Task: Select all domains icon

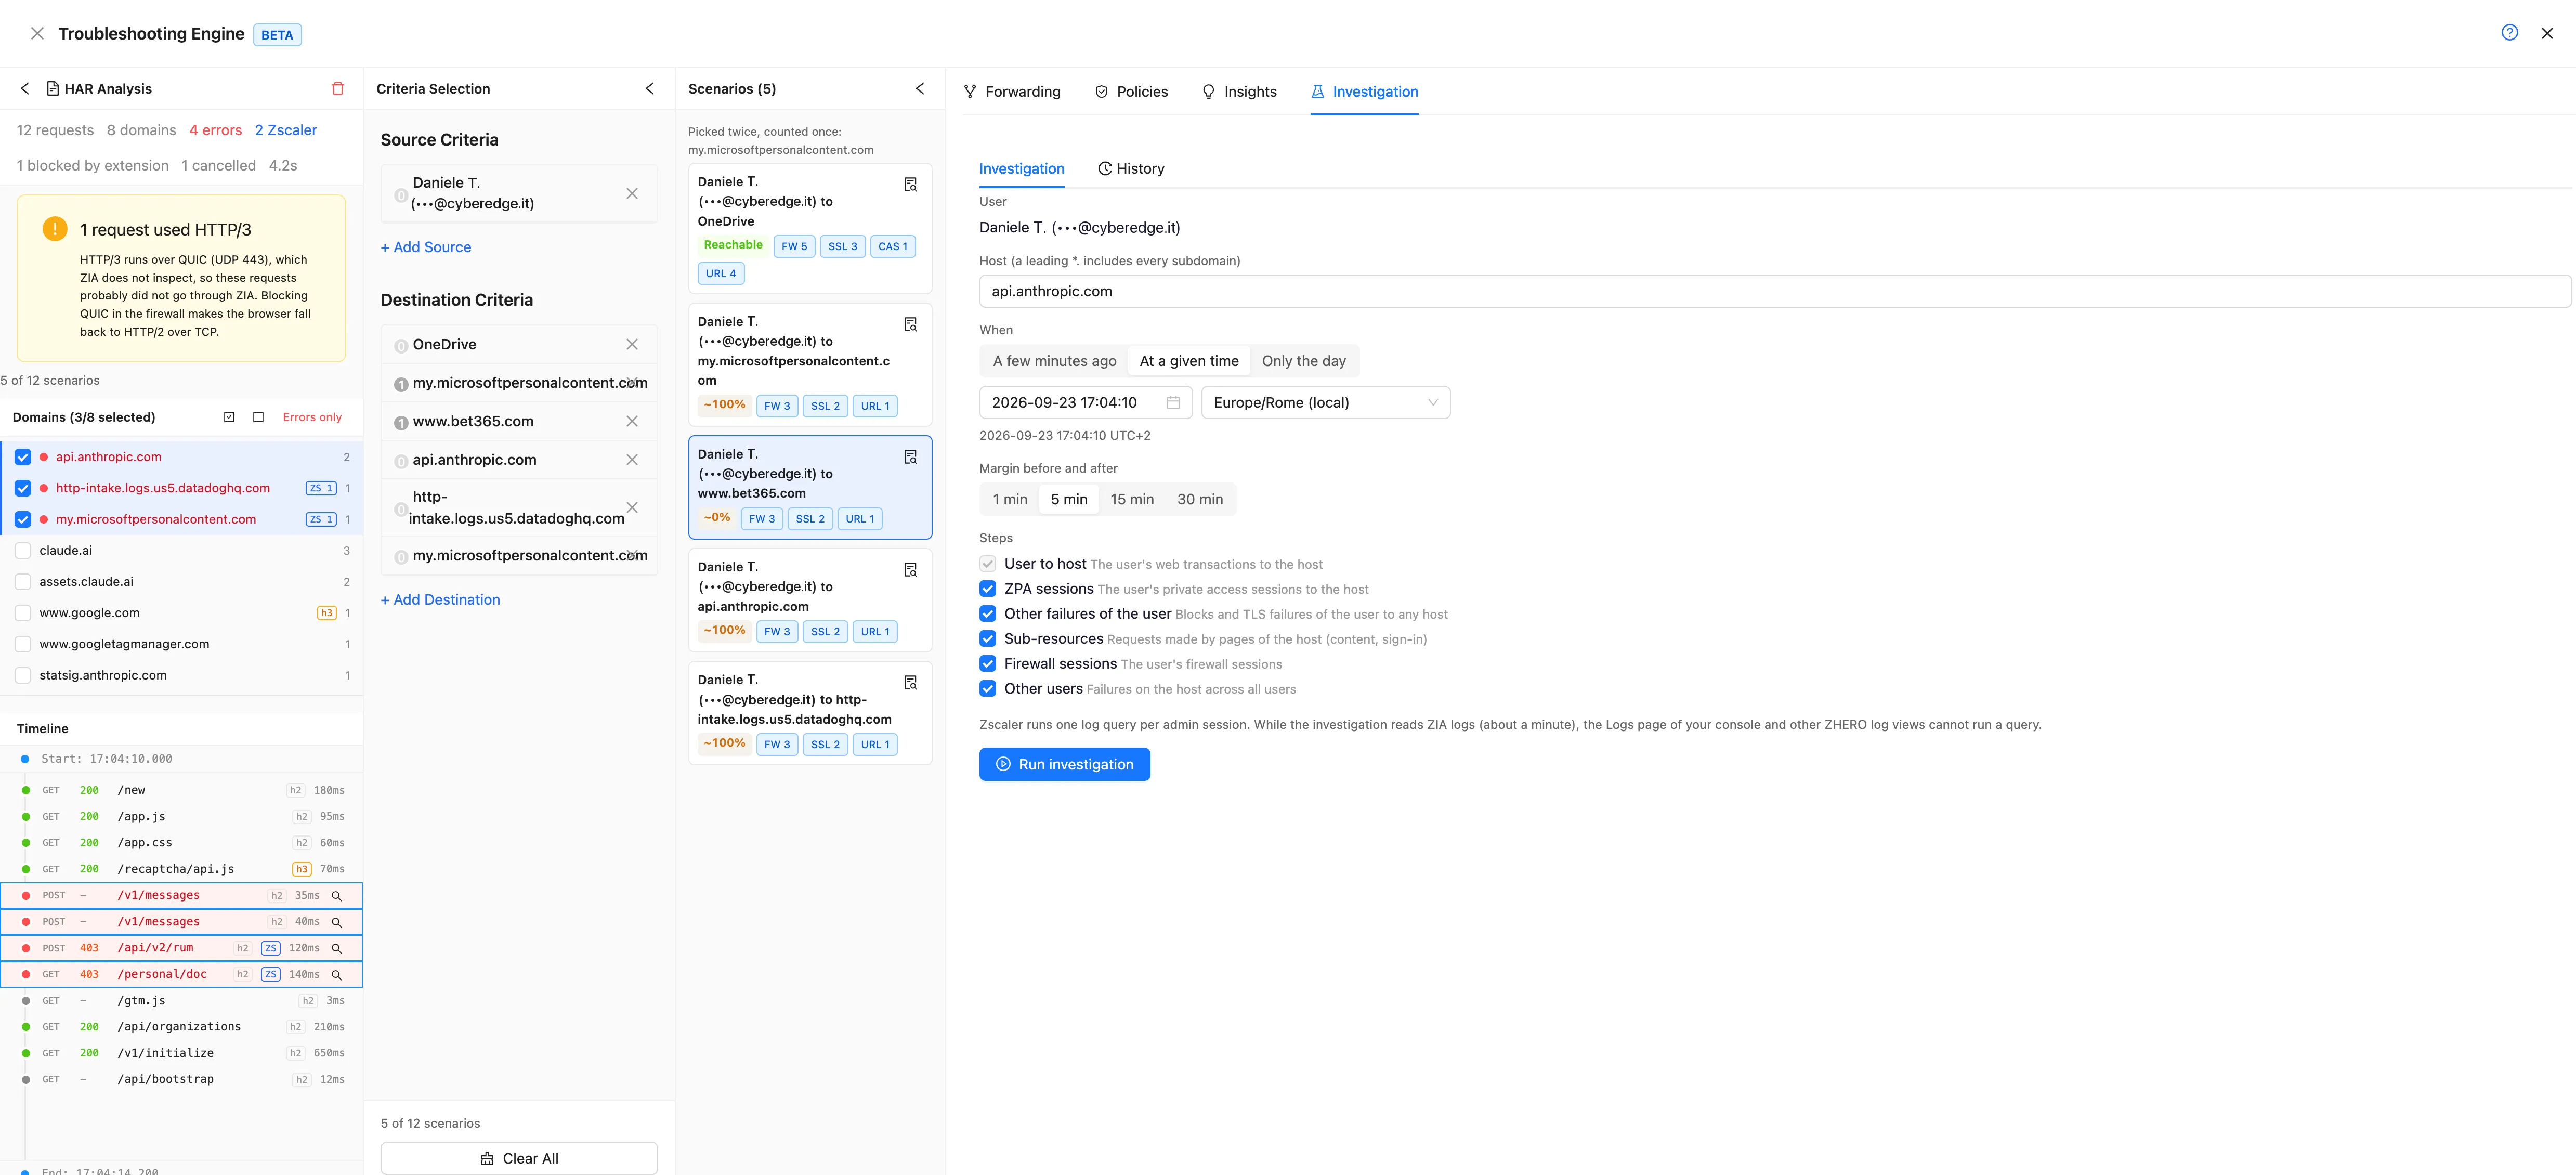Action: (229, 417)
